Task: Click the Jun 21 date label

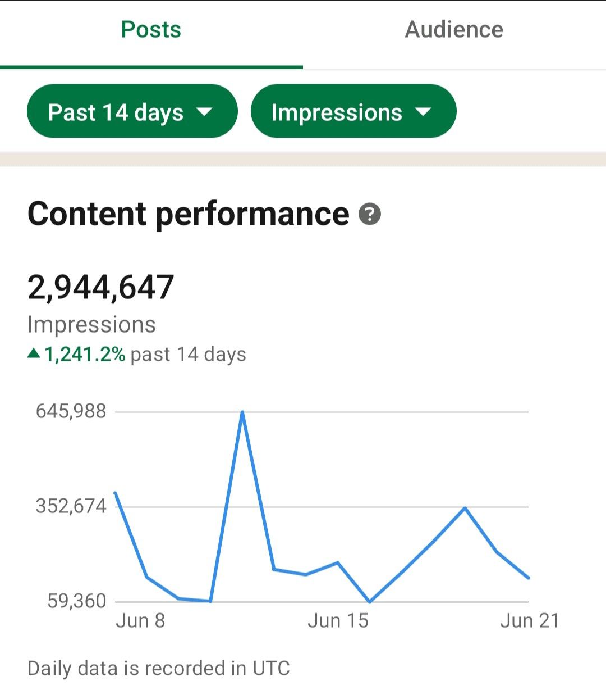Action: (x=530, y=621)
